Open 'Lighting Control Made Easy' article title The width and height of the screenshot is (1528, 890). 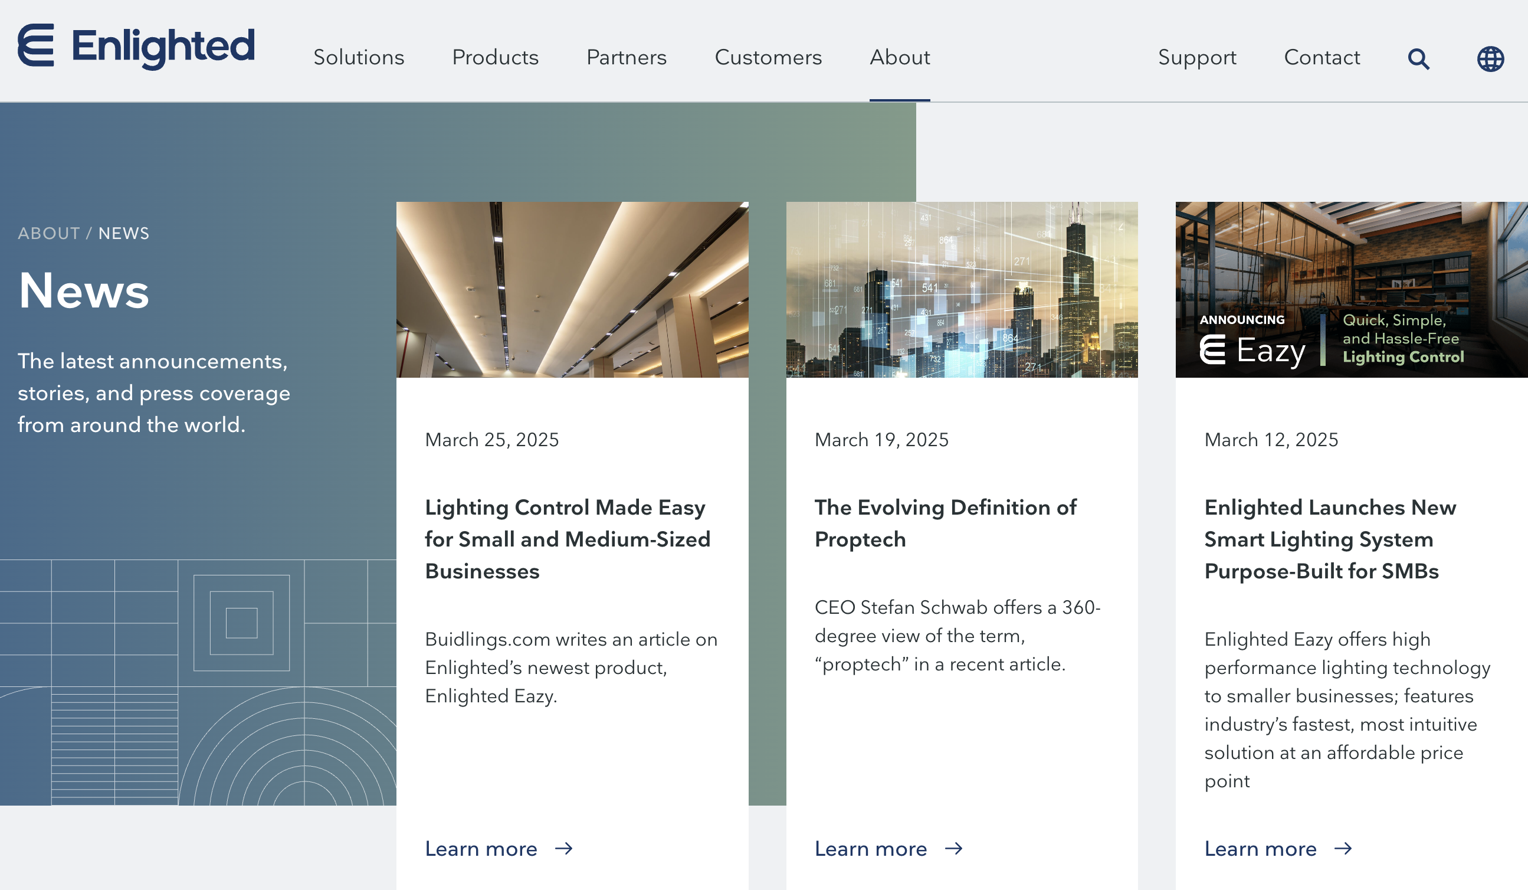coord(568,539)
